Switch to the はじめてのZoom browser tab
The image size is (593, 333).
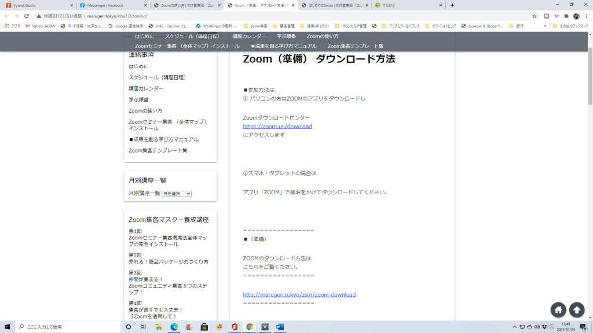click(334, 5)
